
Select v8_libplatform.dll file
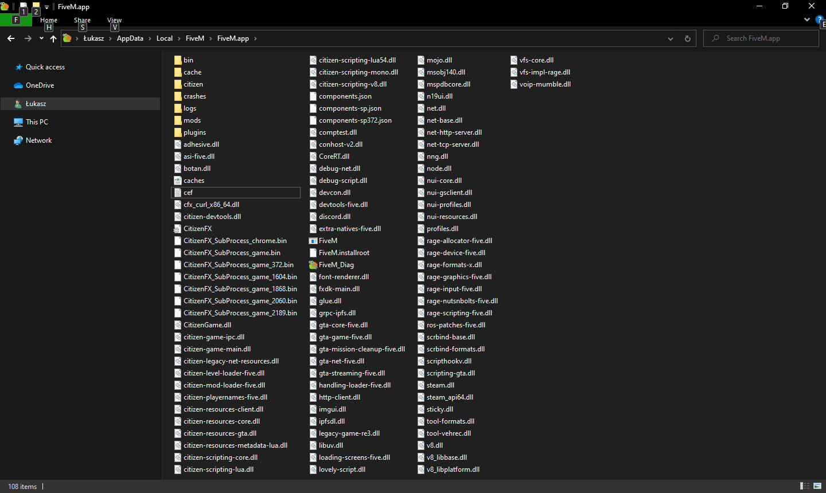[x=449, y=469]
